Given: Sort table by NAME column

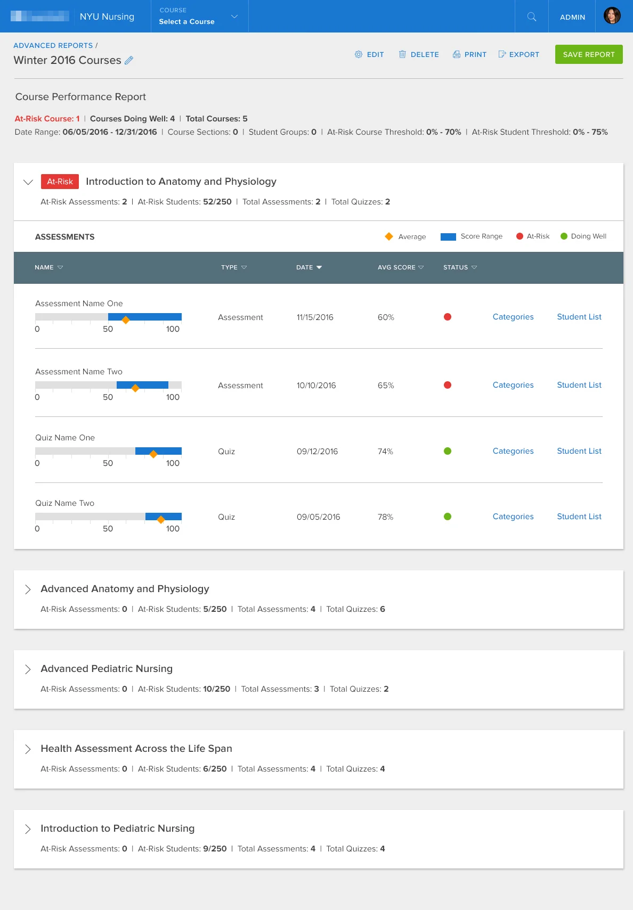Looking at the screenshot, I should point(48,267).
